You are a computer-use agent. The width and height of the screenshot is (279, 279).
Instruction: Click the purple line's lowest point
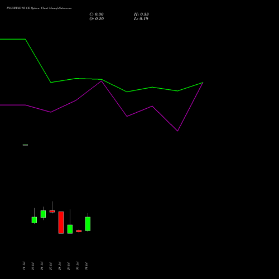177,131
